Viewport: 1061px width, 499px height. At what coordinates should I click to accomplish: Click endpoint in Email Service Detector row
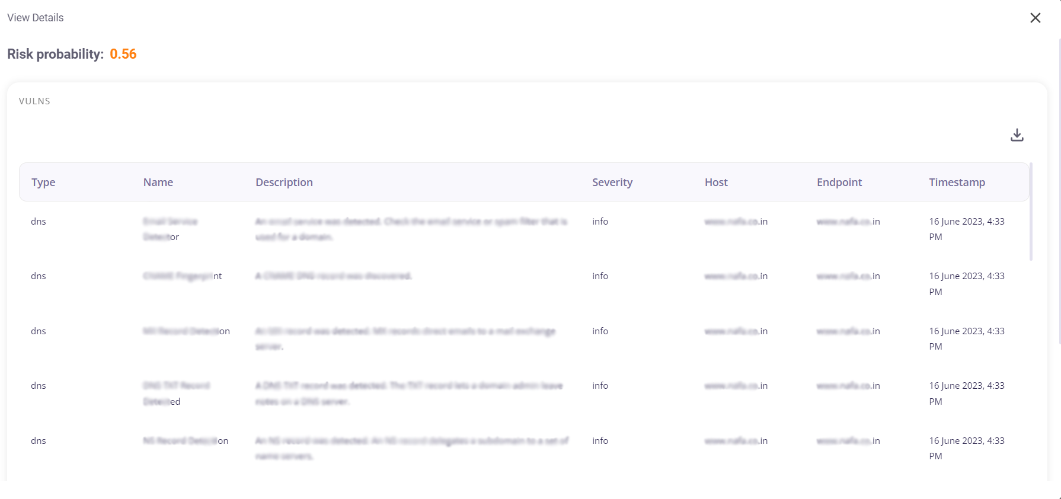[848, 222]
